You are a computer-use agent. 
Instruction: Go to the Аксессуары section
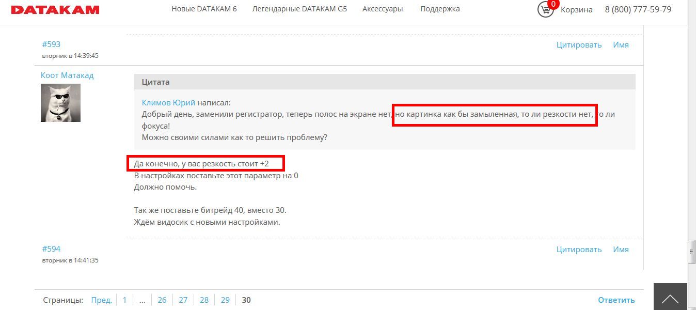383,9
